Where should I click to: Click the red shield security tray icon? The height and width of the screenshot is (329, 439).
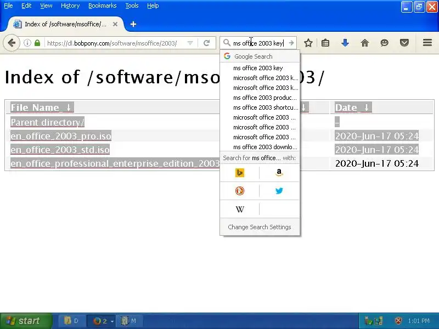click(398, 321)
